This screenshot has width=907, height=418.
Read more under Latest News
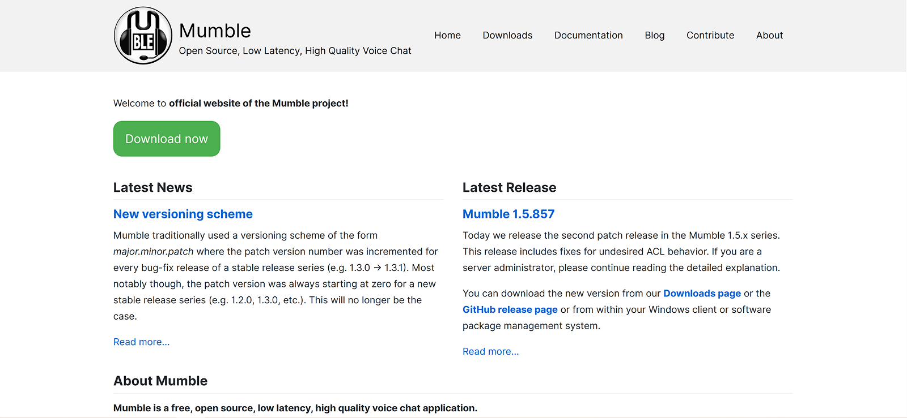coord(141,342)
